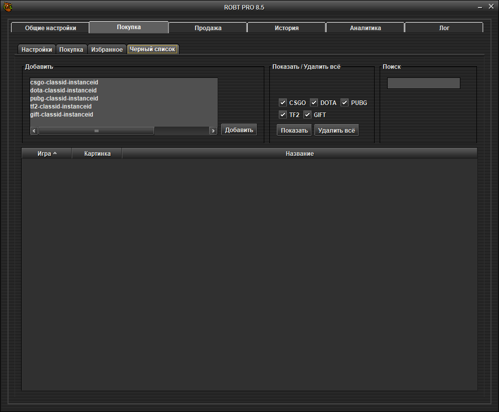
Task: Click the Название column header
Action: (299, 153)
